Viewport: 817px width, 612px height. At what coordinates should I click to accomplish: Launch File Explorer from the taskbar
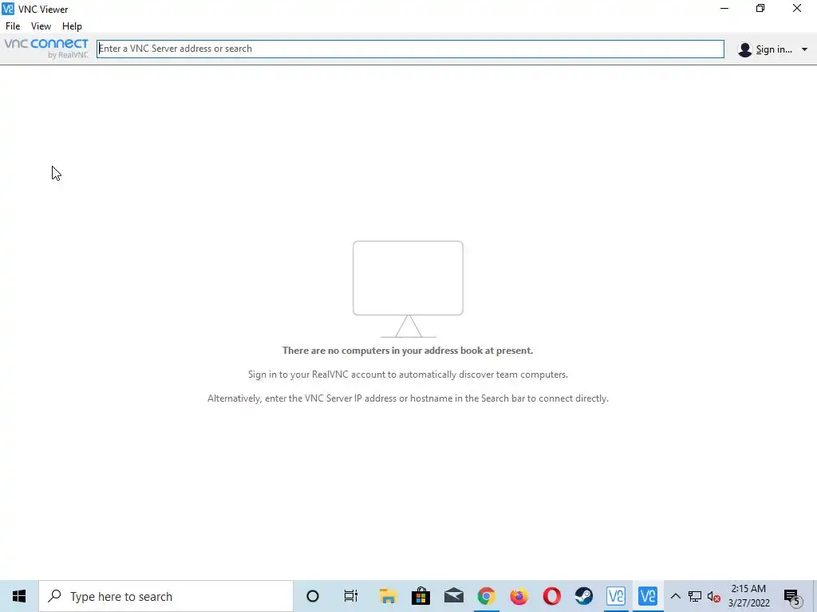(389, 596)
